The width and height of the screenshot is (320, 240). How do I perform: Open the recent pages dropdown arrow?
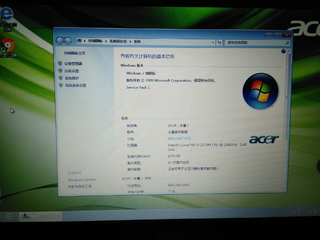[x=74, y=41]
